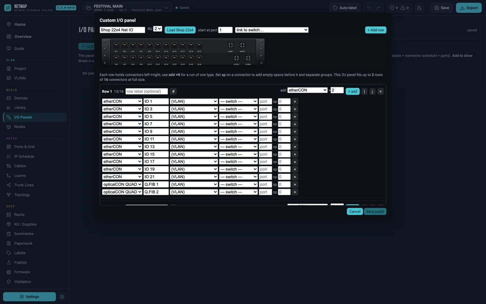Remove the IO 21 connector row
Viewport: 486px width, 304px height.
(x=295, y=177)
